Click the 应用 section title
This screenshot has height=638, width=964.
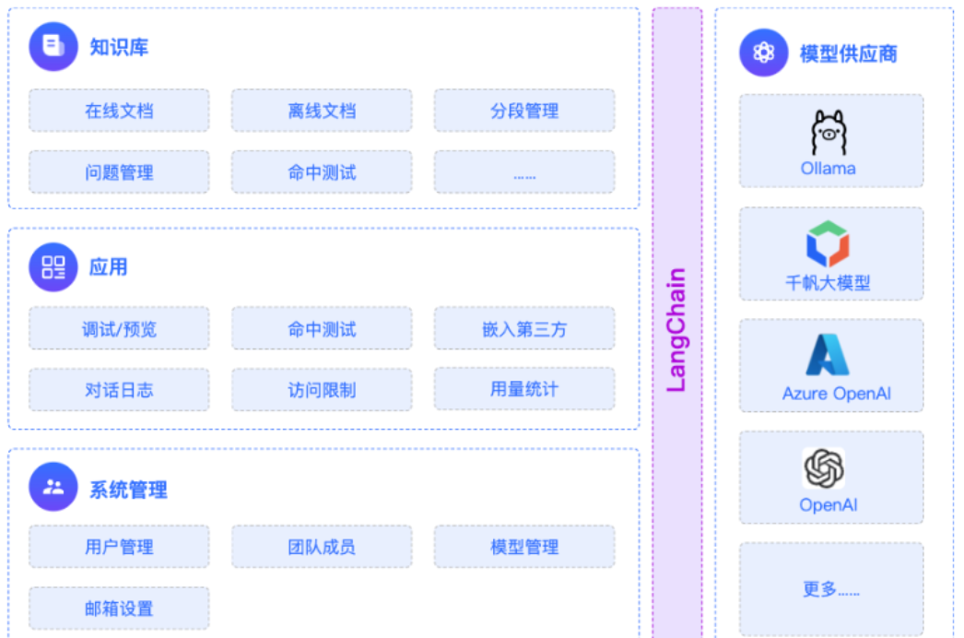pos(109,267)
